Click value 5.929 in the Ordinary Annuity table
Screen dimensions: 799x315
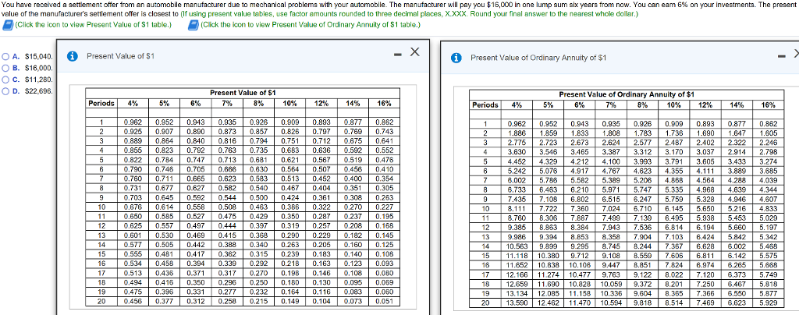pyautogui.click(x=769, y=303)
